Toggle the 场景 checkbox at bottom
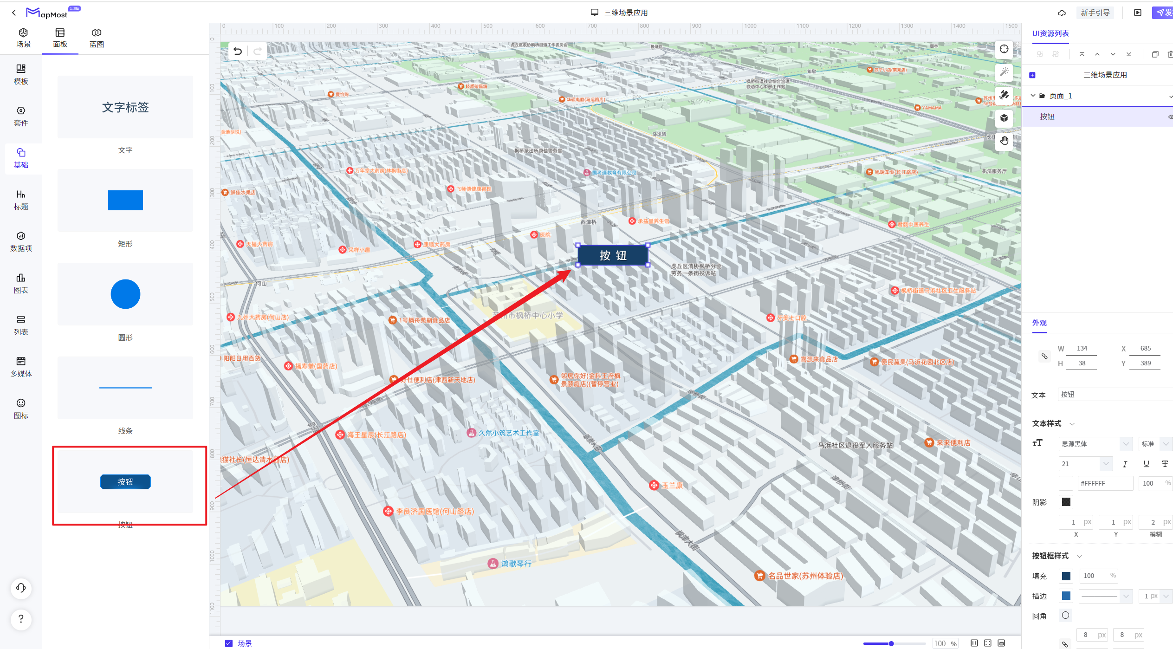The image size is (1173, 649). click(x=228, y=643)
